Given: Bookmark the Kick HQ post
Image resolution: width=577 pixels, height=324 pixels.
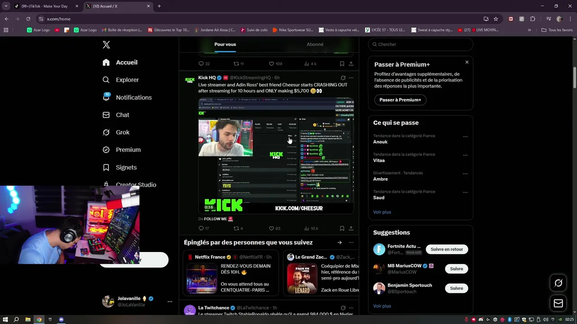Looking at the screenshot, I should point(342,229).
